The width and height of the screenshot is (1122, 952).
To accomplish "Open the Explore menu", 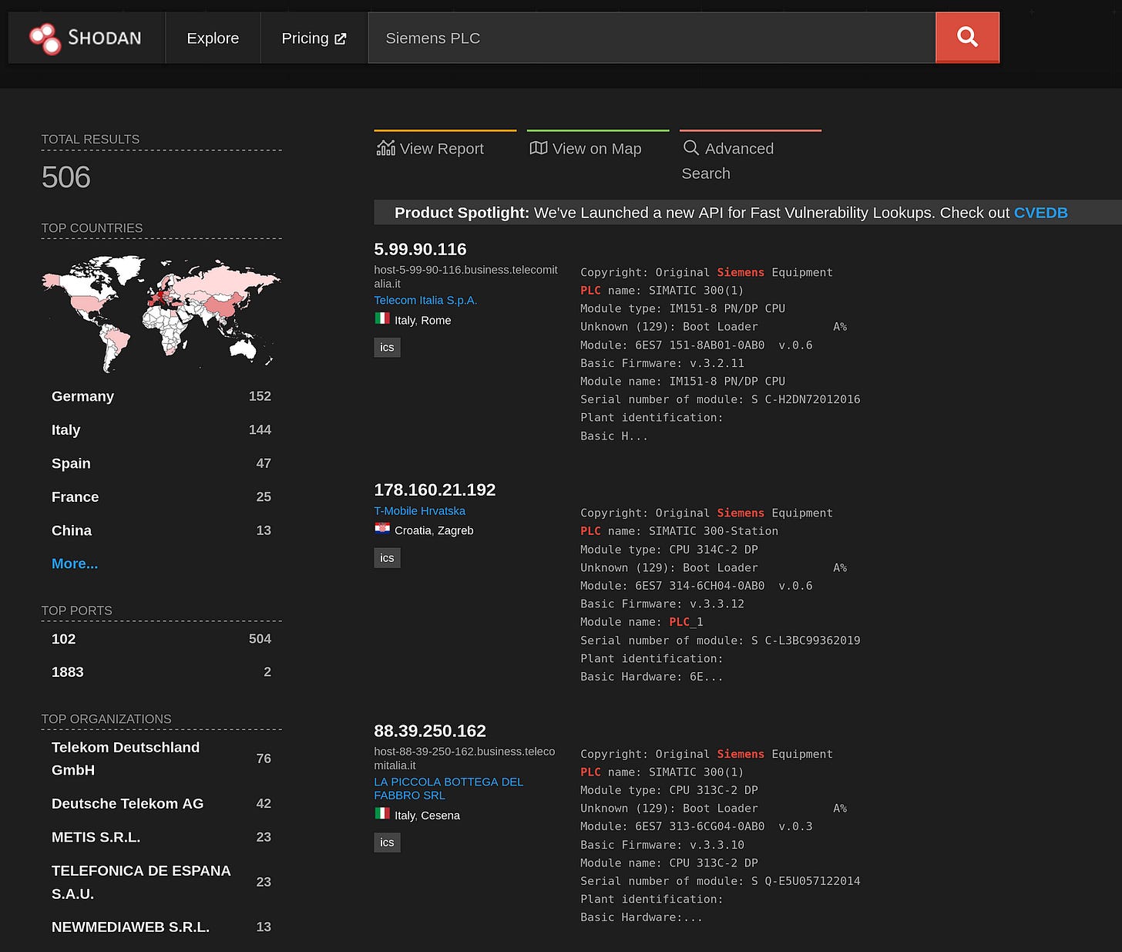I will point(213,38).
